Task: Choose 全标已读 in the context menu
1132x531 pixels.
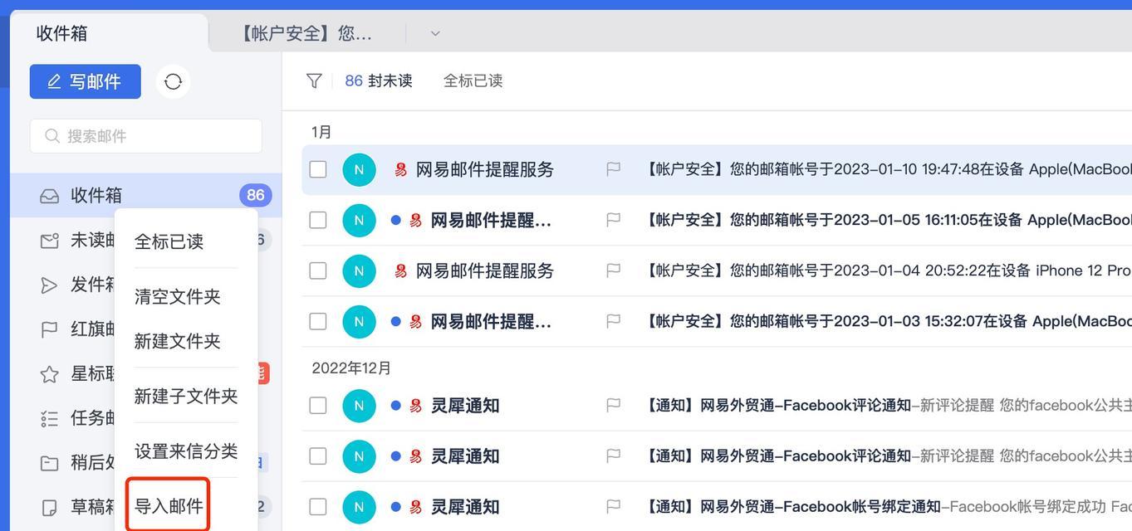Action: click(x=169, y=241)
